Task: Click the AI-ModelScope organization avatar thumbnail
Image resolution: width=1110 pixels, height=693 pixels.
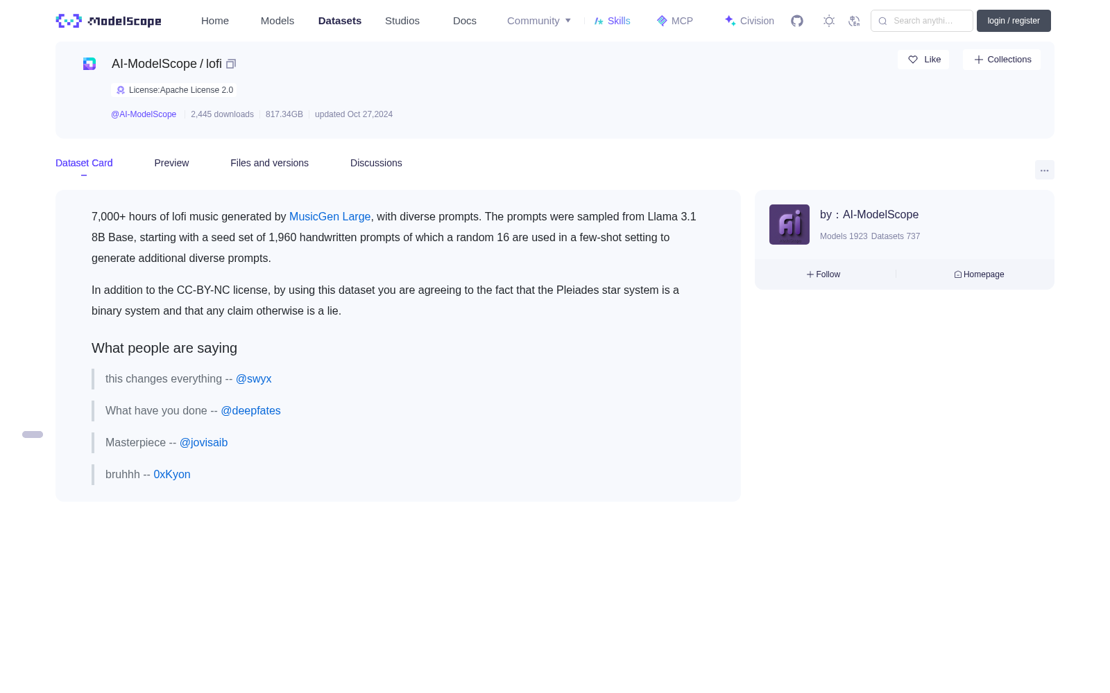Action: [789, 225]
